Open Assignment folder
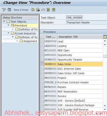This screenshot has width=107, height=116. pyautogui.click(x=28, y=41)
